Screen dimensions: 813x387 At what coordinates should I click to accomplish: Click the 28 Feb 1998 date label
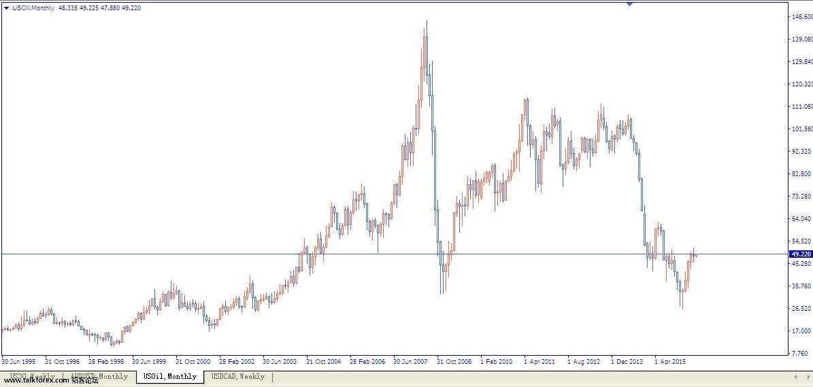click(x=105, y=362)
